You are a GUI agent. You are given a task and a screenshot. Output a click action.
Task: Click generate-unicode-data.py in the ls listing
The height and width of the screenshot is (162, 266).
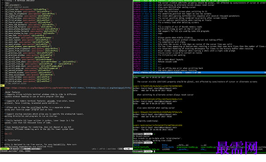[x=146, y=149]
